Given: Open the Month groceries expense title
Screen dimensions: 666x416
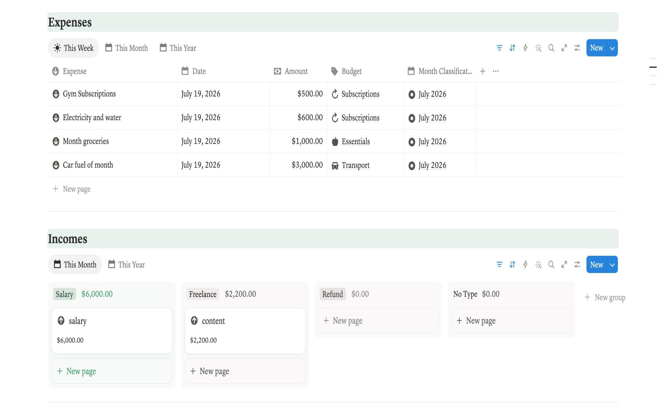Looking at the screenshot, I should (86, 141).
